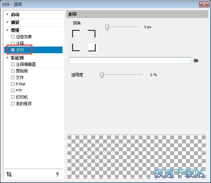The height and width of the screenshot is (183, 211).
Task: Check the 文件 option
Action: click(13, 77)
